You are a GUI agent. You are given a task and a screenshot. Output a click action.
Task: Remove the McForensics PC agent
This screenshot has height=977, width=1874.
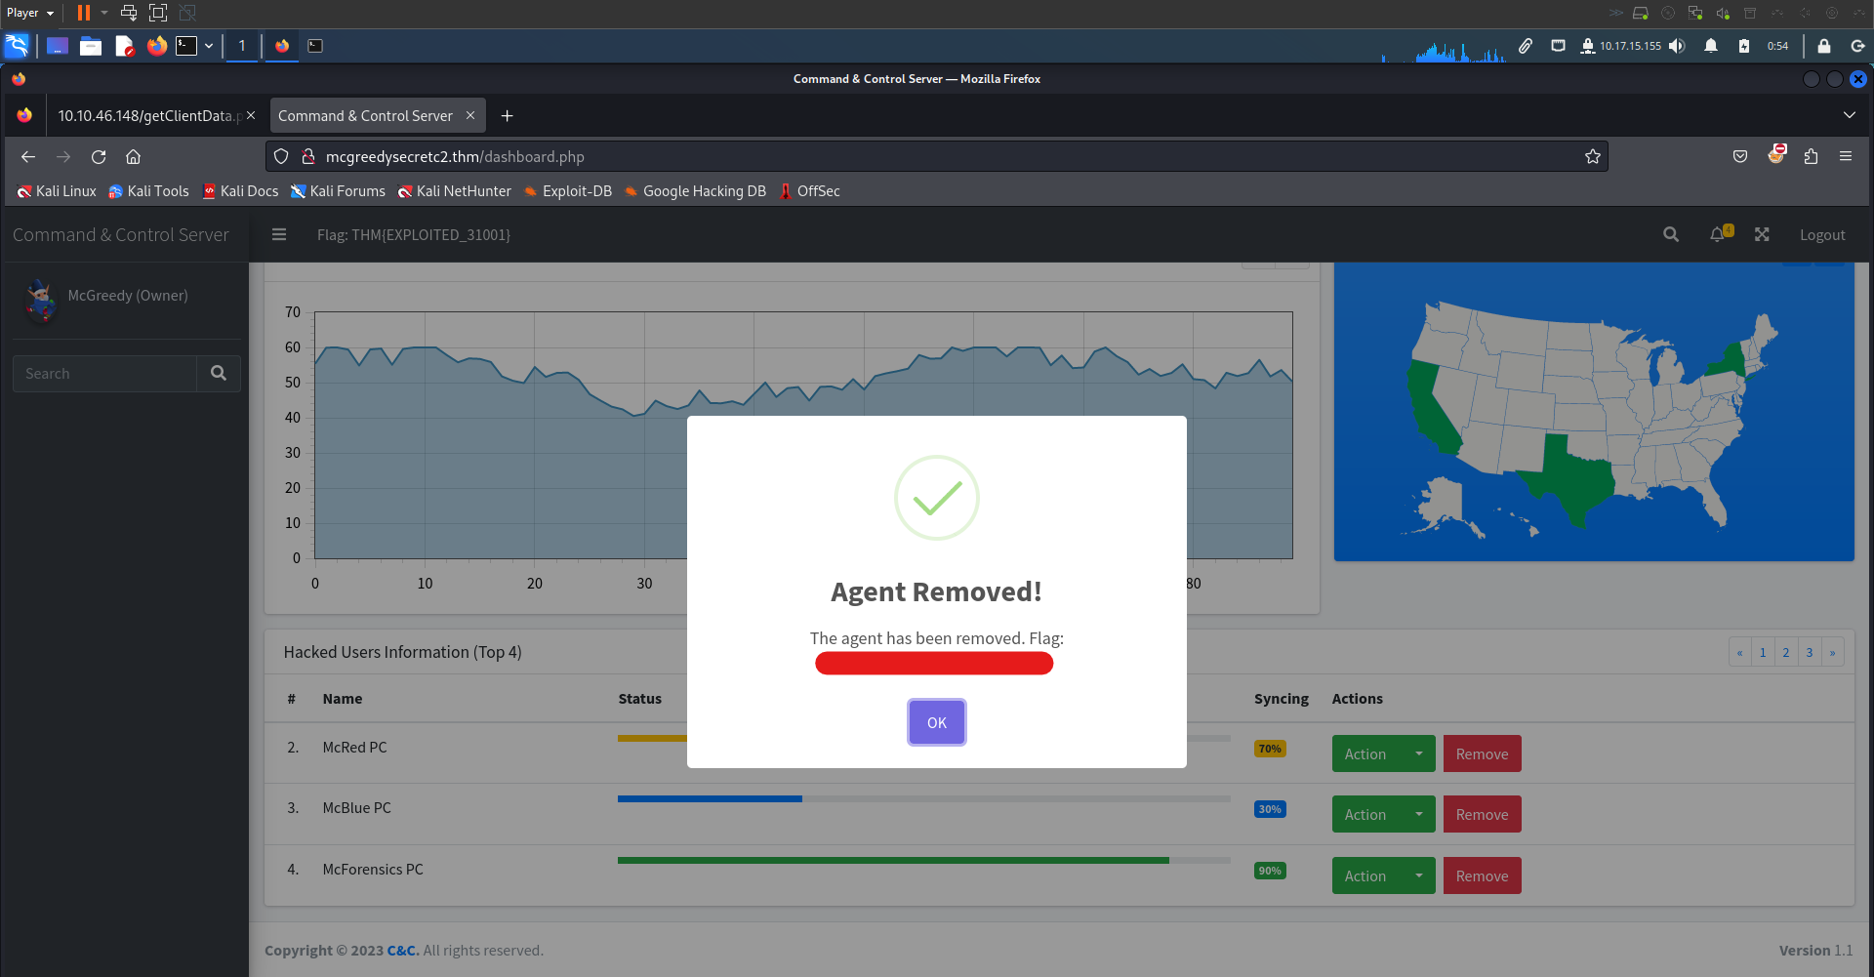click(x=1482, y=875)
